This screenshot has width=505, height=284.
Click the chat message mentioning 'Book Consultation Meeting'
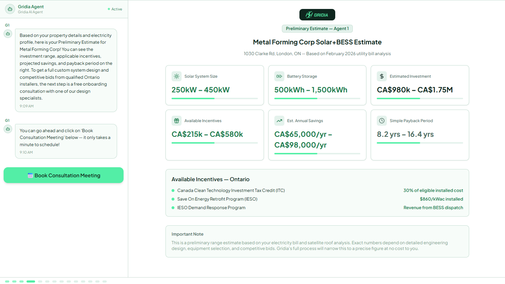[x=66, y=141]
